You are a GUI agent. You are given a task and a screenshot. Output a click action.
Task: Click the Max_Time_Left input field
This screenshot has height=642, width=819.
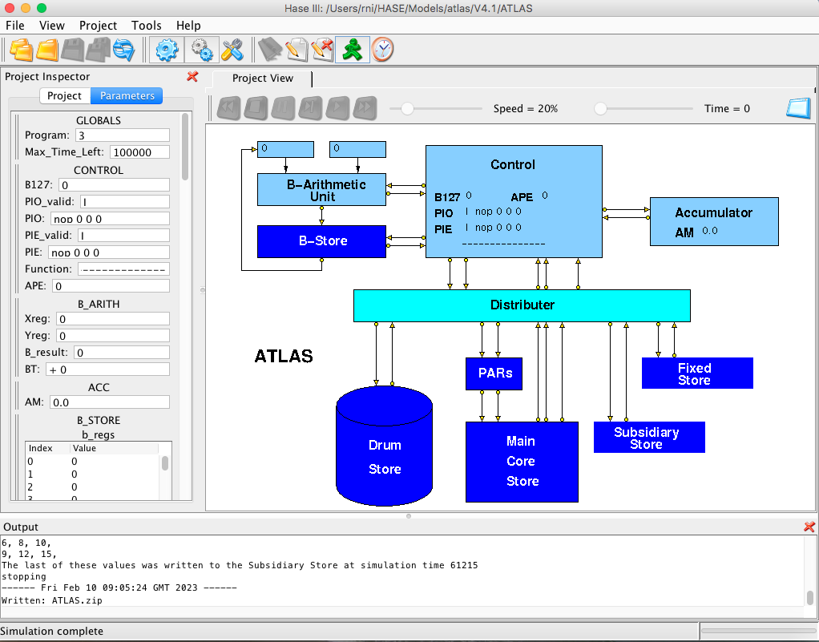(139, 152)
